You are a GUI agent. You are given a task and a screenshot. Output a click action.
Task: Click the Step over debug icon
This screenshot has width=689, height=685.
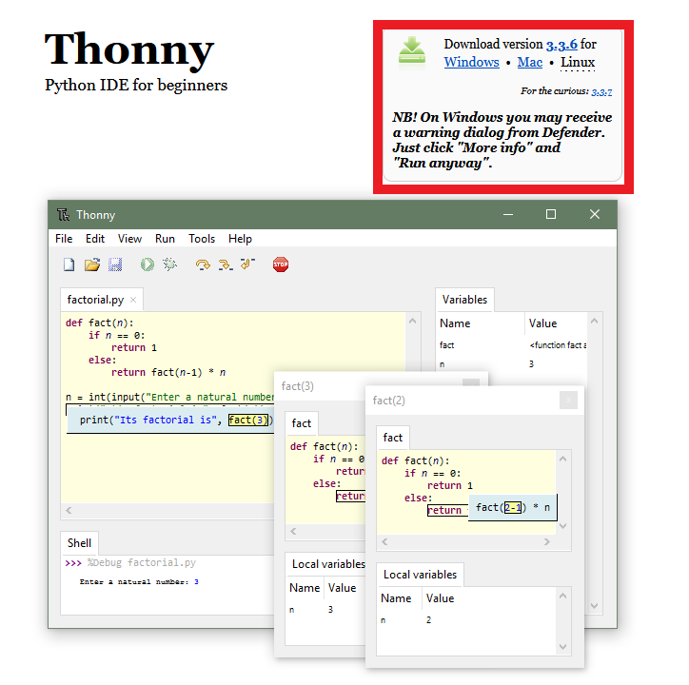pyautogui.click(x=203, y=264)
